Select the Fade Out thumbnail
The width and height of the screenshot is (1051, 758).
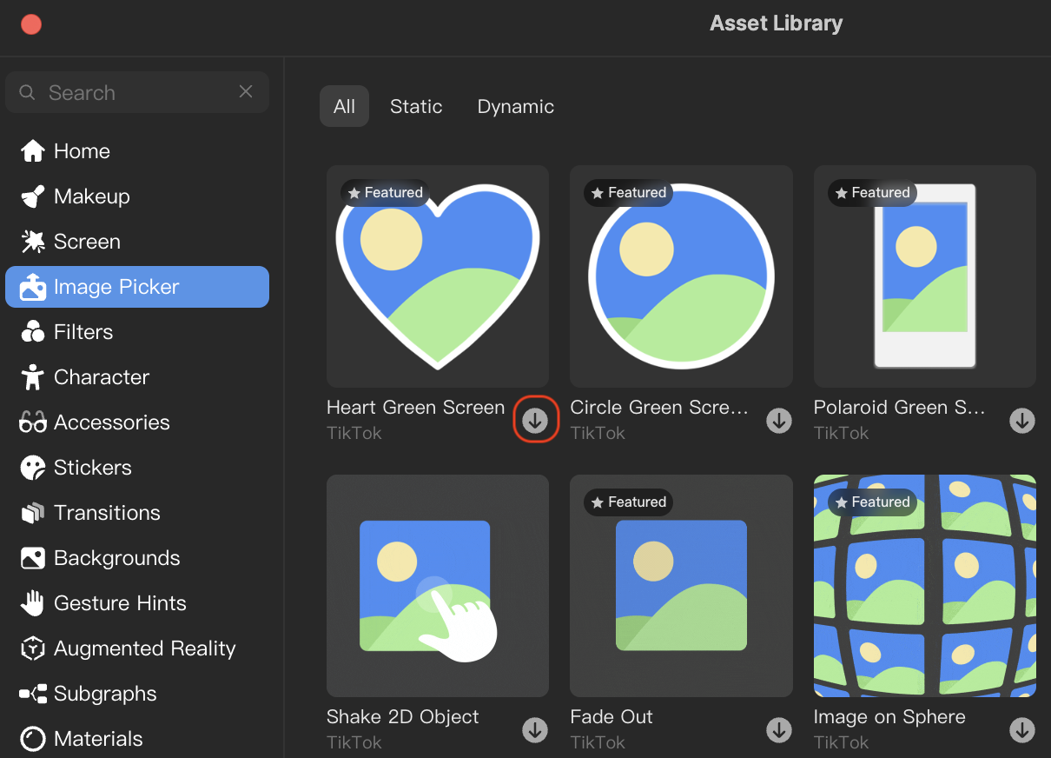681,586
